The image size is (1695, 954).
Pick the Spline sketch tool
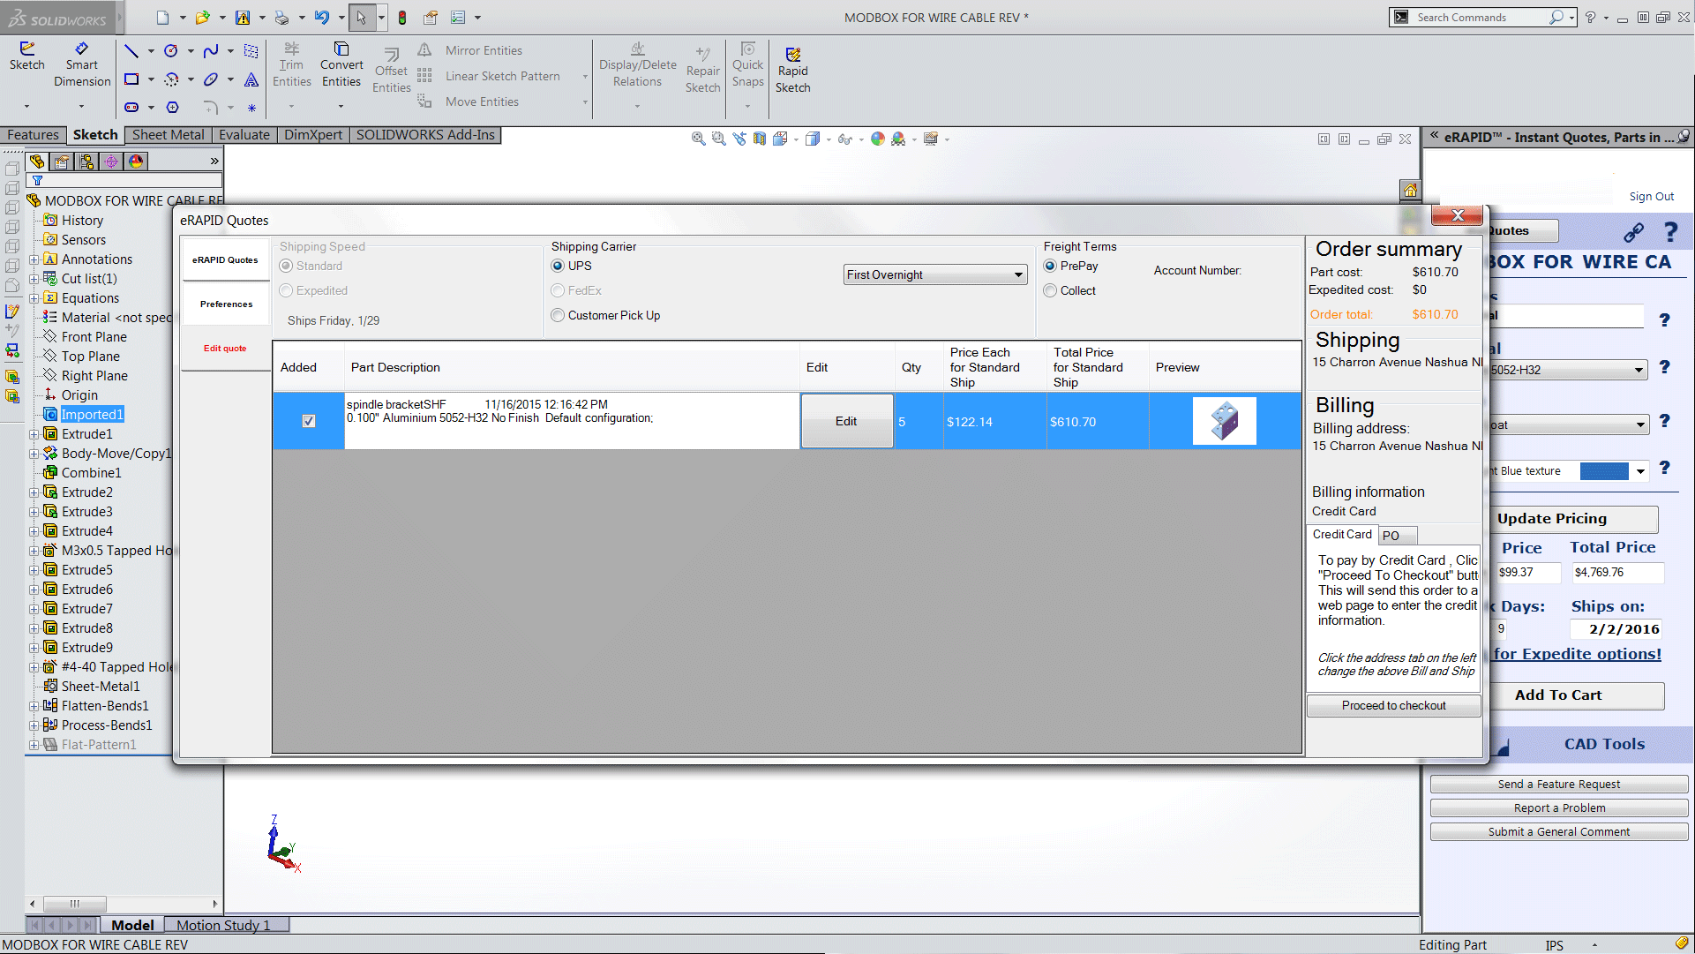click(x=211, y=51)
